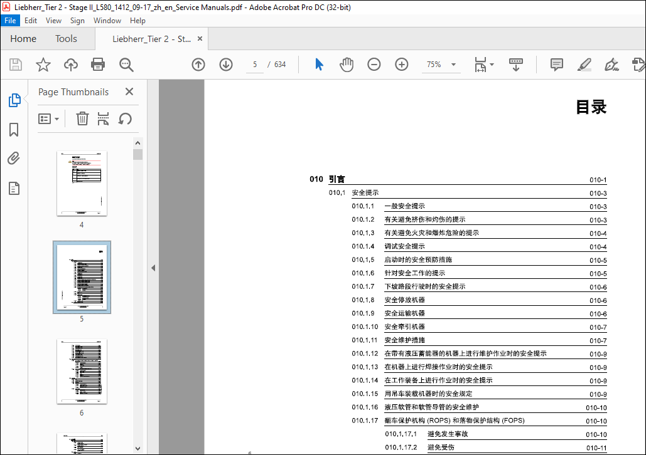The width and height of the screenshot is (646, 455).
Task: Open TOC entry 010.1 安全提示
Action: coord(468,193)
